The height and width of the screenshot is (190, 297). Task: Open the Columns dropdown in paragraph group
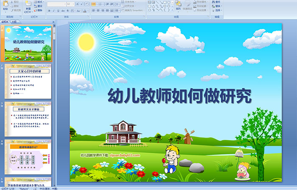pos(118,11)
